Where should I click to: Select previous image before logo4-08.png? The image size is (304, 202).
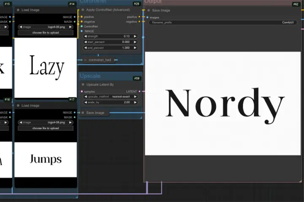21,122
